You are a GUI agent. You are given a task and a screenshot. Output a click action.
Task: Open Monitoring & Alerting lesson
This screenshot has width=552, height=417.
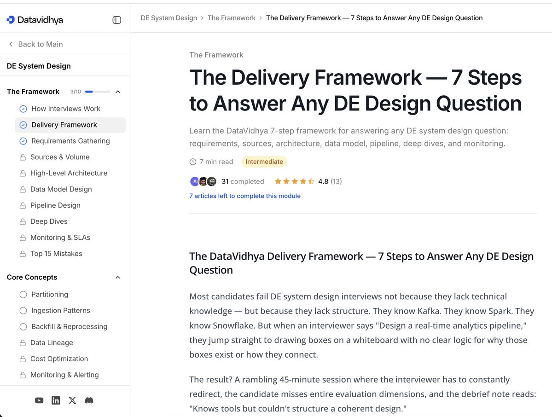point(64,375)
